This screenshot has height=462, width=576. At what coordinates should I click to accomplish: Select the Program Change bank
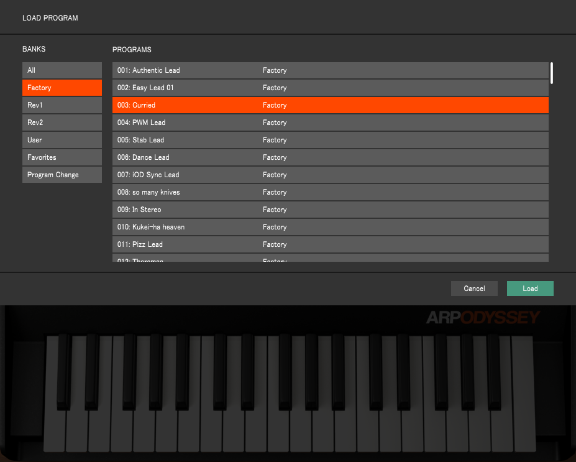62,175
